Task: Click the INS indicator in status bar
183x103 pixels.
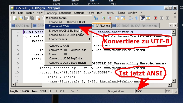Action: 175,91
